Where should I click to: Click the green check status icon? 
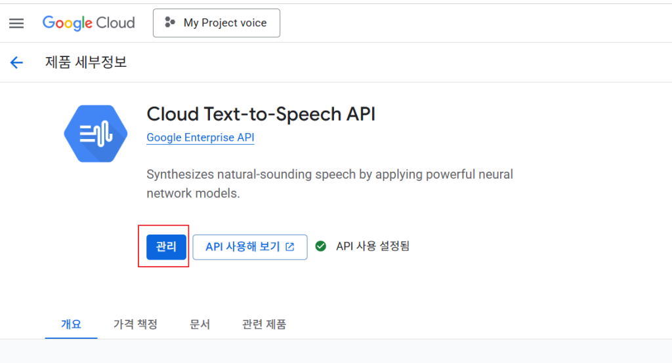(321, 246)
